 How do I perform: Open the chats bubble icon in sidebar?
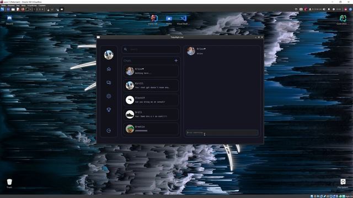(x=109, y=82)
